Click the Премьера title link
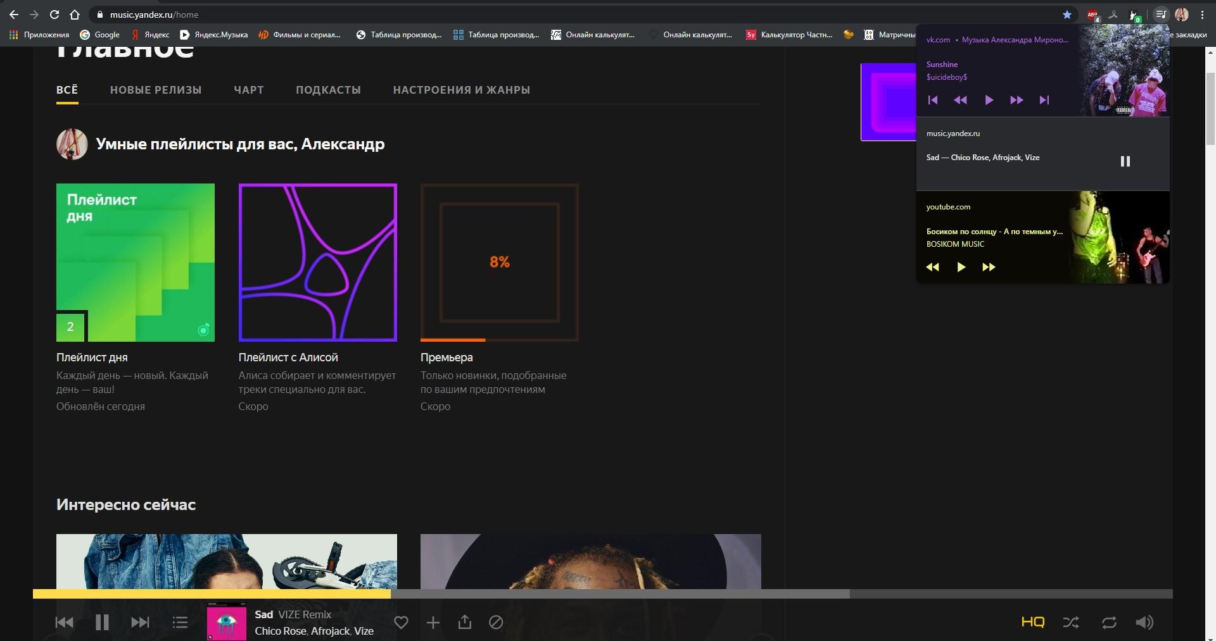Image resolution: width=1216 pixels, height=641 pixels. 446,358
